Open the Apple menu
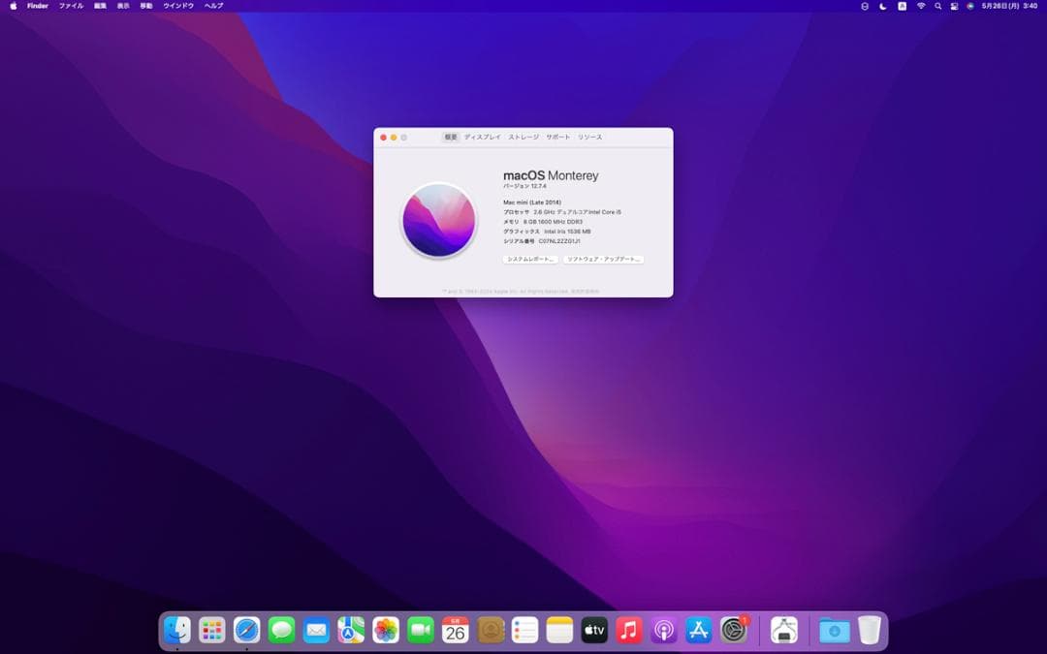 [13, 6]
